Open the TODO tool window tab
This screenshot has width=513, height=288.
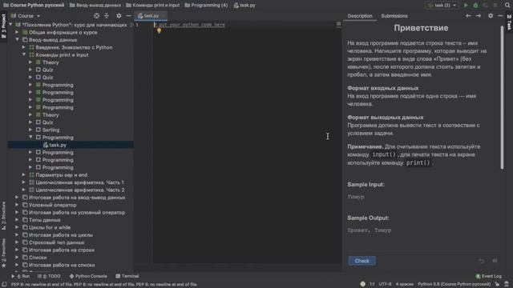click(49, 276)
